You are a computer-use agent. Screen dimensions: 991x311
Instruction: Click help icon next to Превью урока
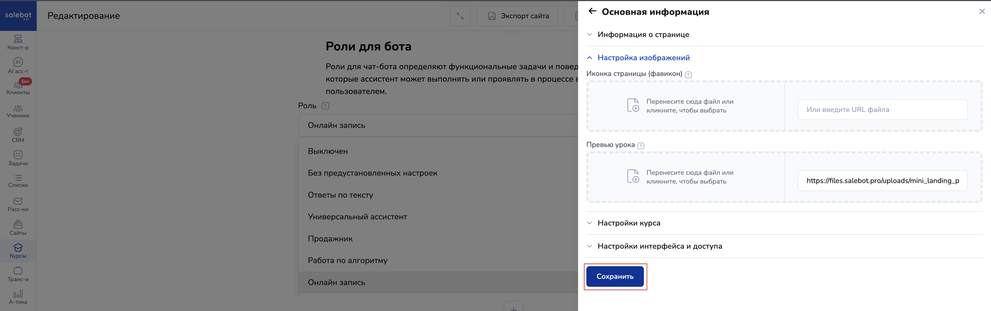point(641,146)
